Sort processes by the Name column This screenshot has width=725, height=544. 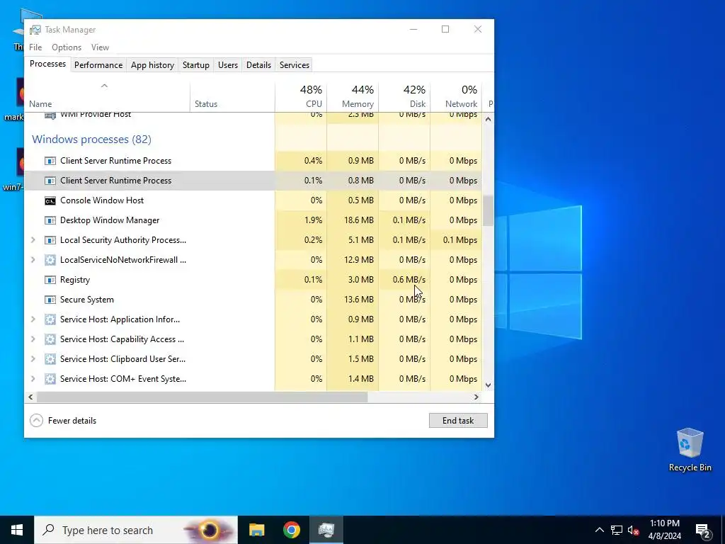click(107, 97)
